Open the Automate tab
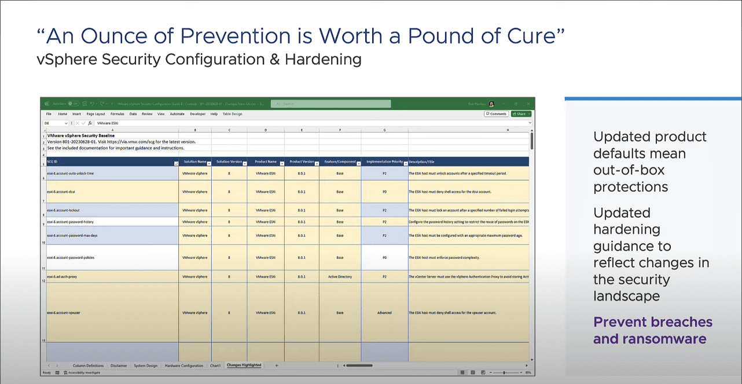 tap(177, 114)
